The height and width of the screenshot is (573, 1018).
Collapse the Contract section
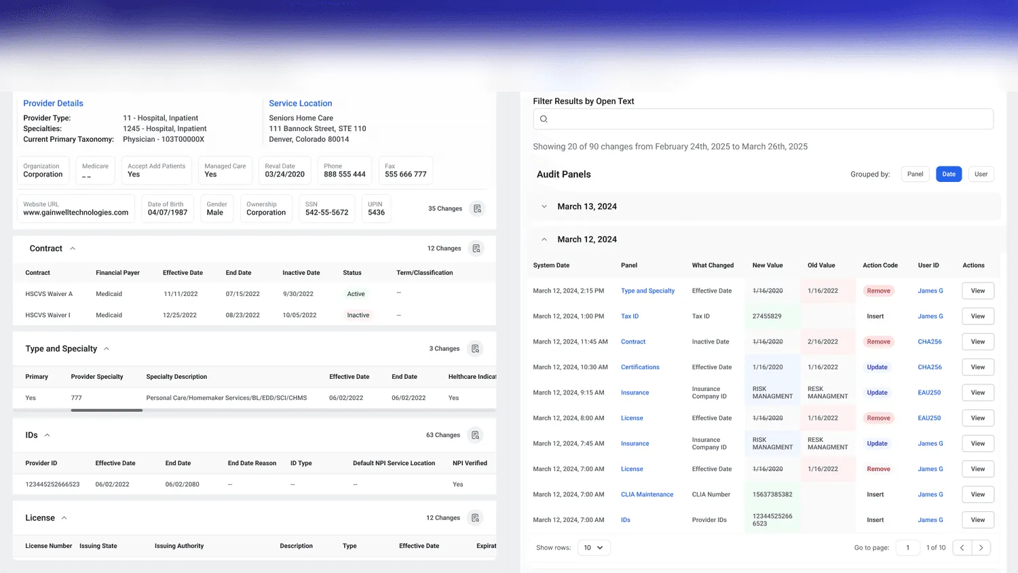point(73,248)
